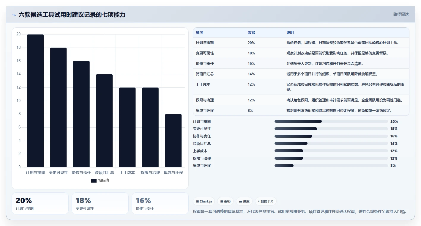
Task: Click the 协作与责任 progress bar
Action: pos(331,136)
